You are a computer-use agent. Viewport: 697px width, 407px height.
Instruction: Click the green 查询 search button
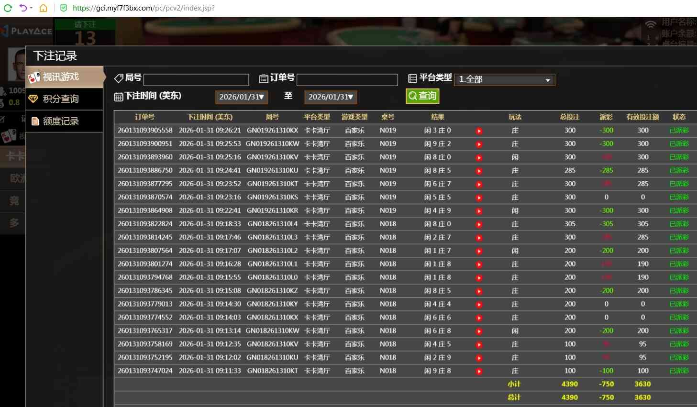(422, 96)
